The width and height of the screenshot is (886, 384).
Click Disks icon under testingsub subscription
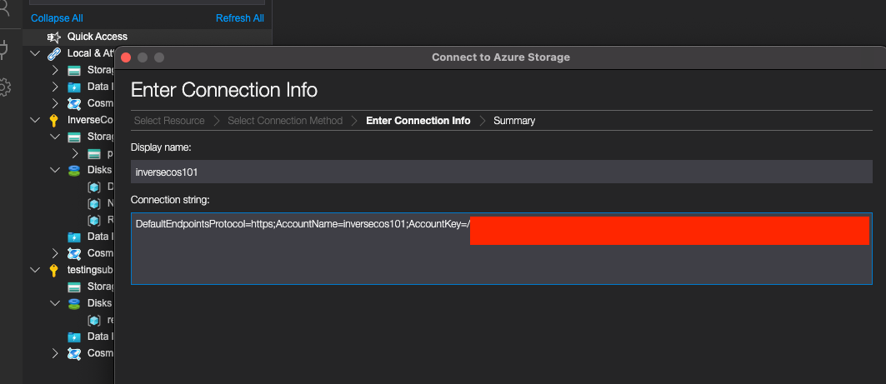[74, 303]
